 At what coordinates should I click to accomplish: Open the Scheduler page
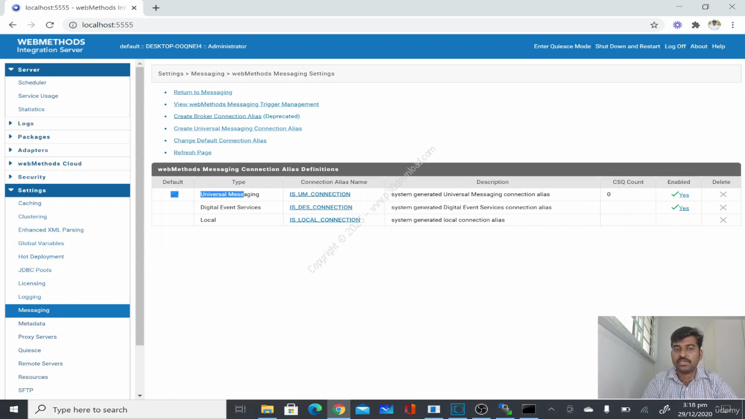coord(32,83)
